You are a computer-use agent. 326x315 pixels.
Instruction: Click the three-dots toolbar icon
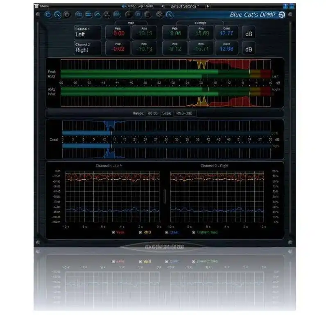pos(107,15)
